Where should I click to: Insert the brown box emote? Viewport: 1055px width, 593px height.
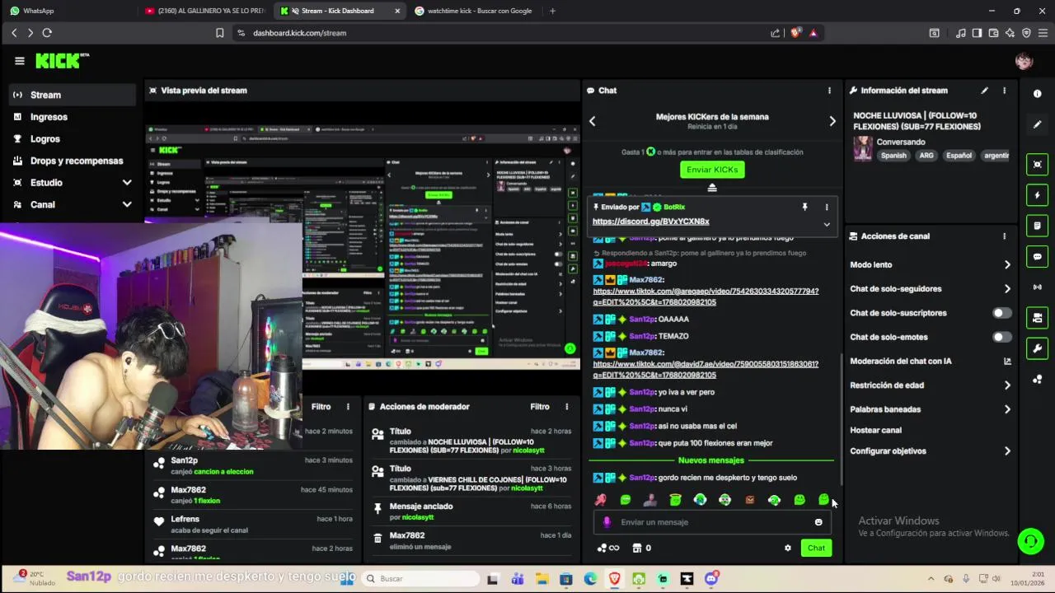[749, 500]
